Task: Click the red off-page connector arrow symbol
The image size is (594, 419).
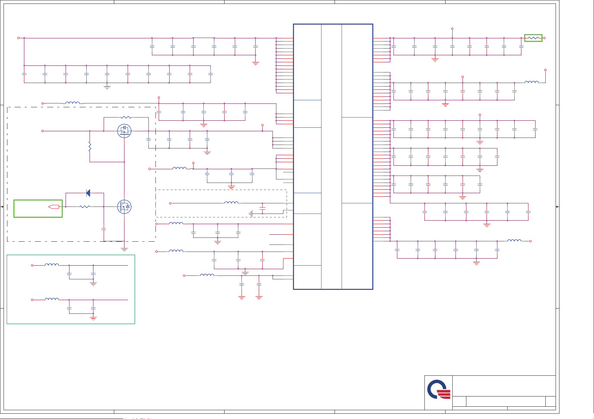Action: click(54, 207)
